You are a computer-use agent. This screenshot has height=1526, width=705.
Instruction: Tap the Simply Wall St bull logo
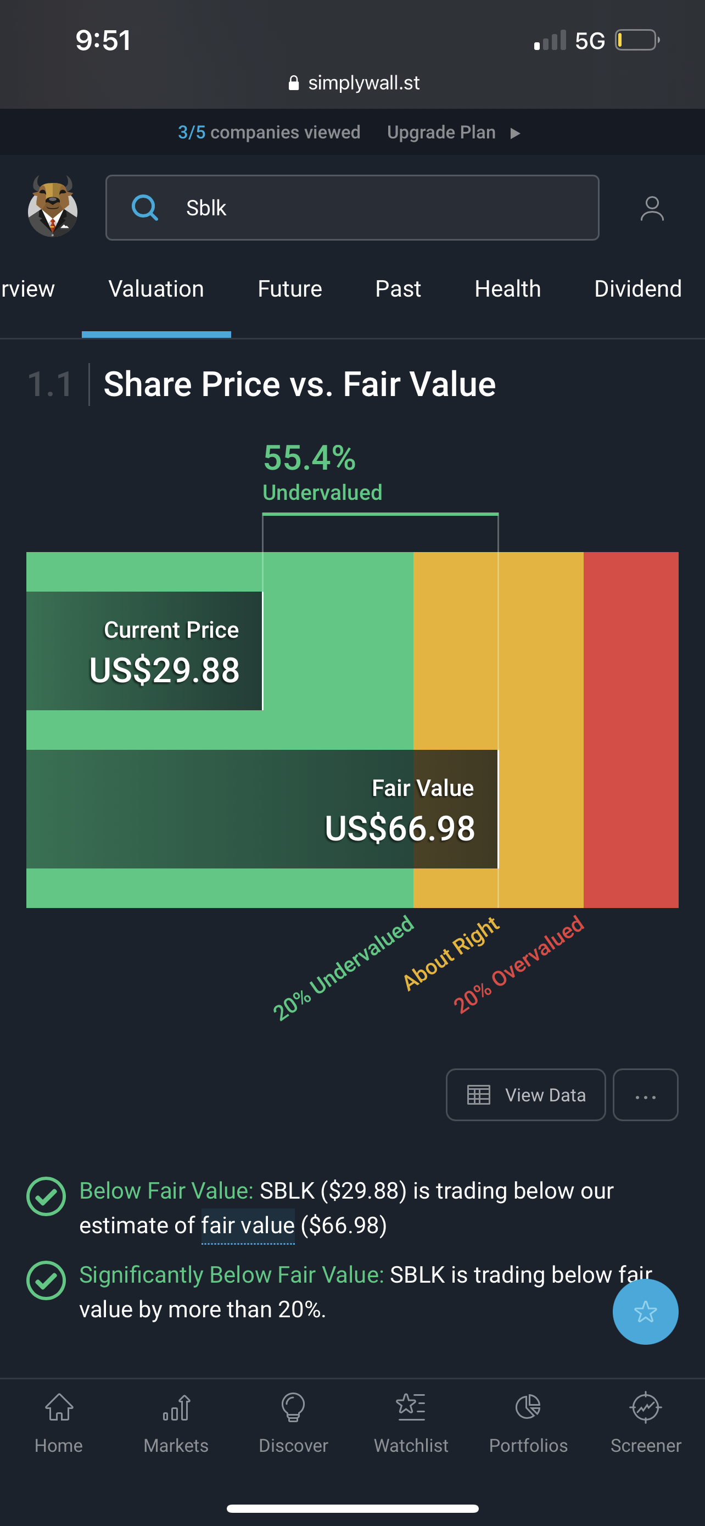point(53,206)
